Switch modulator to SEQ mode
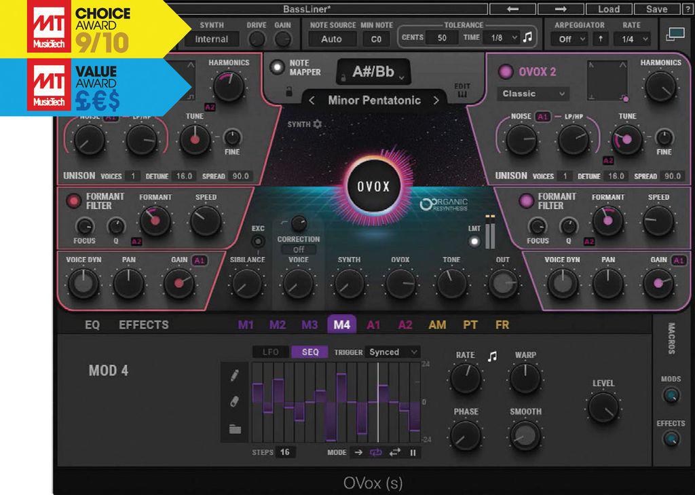The height and width of the screenshot is (495, 695). [309, 352]
